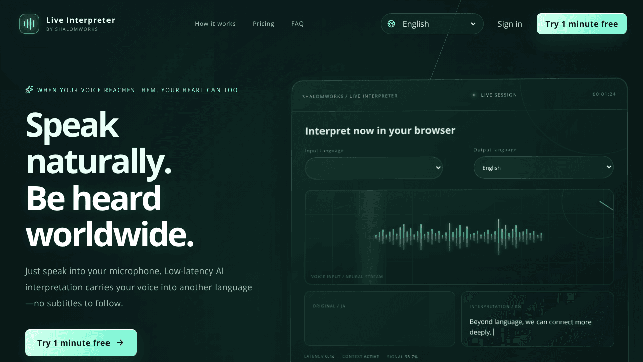The image size is (643, 362).
Task: Click the voice input waveform visualization
Action: point(459,237)
